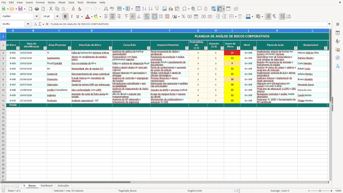Select column header K
The height and width of the screenshot is (193, 343).
pos(277,30)
